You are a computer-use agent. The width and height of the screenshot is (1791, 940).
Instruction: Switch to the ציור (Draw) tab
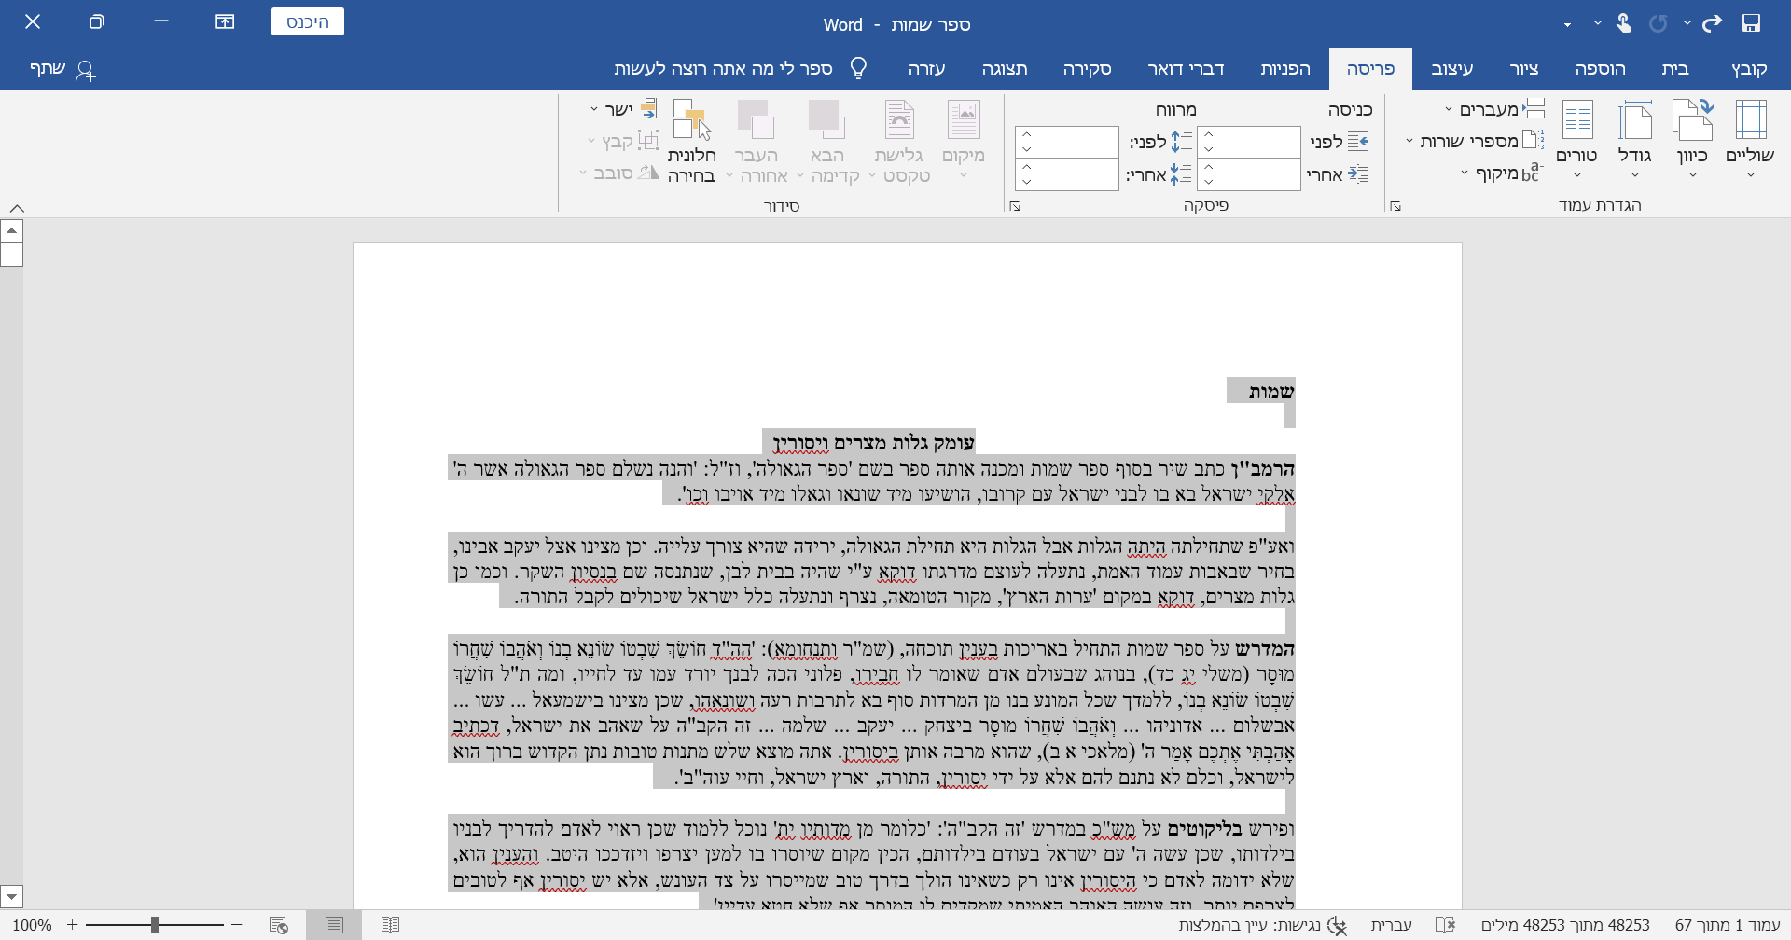(1524, 68)
